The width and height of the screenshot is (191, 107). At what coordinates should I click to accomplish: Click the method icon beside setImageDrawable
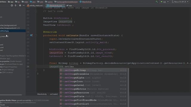point(61,74)
